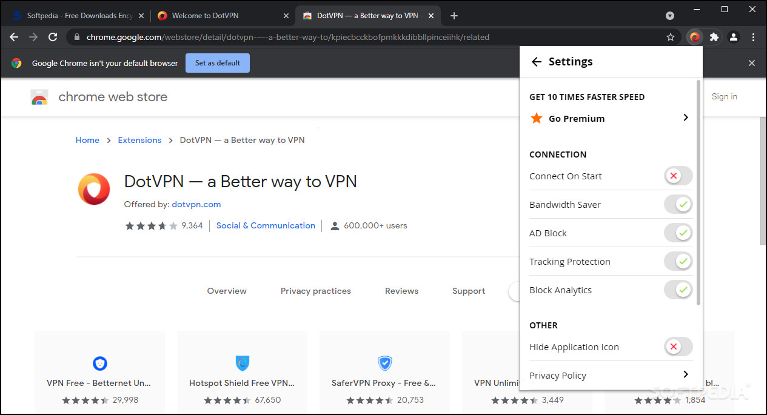Enable Connect On Start toggle
The width and height of the screenshot is (767, 415).
[x=678, y=176]
